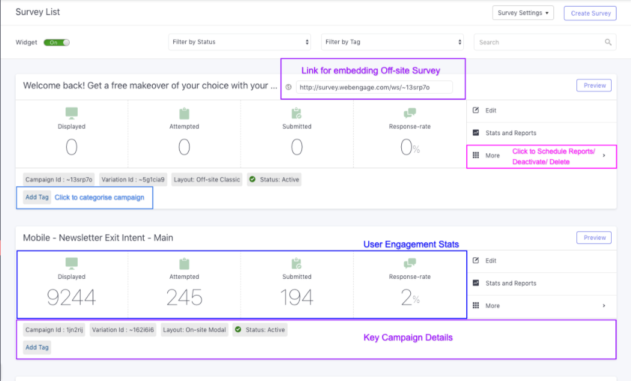Click the Campaign Id : ~13srp7o label
The image size is (631, 381).
point(59,180)
